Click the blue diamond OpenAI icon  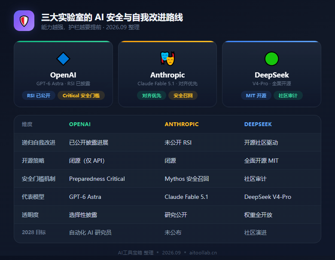(63, 59)
